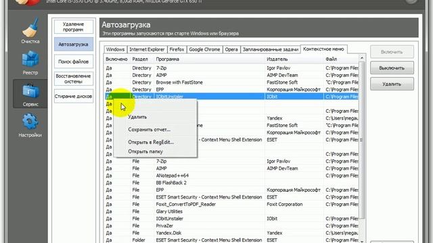Select the File IObitUnstaler row
The image size is (433, 243).
click(231, 219)
